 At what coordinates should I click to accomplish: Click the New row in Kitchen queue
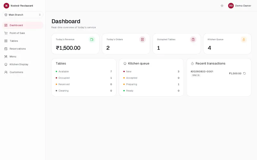click(x=151, y=71)
